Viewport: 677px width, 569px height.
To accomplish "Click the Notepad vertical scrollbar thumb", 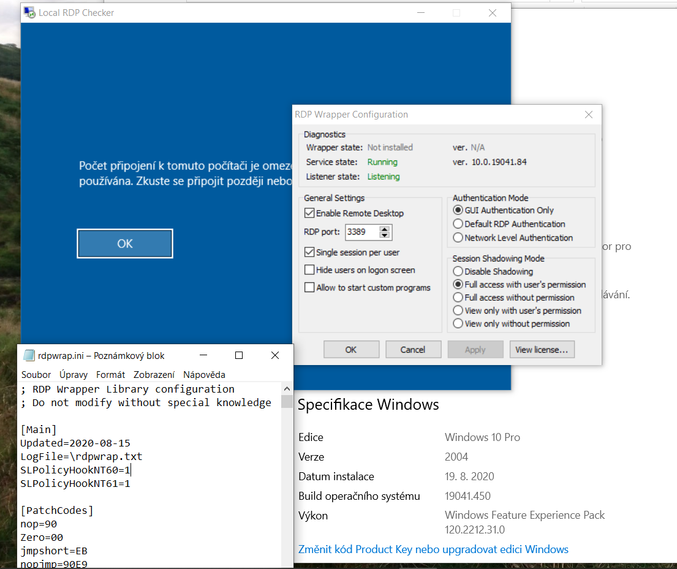I will click(287, 402).
